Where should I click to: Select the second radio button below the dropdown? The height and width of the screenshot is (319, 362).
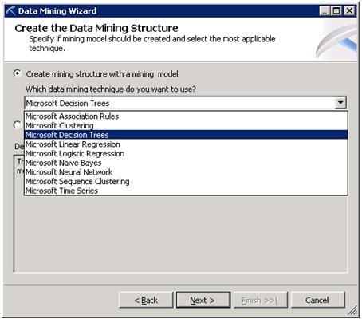coord(18,124)
